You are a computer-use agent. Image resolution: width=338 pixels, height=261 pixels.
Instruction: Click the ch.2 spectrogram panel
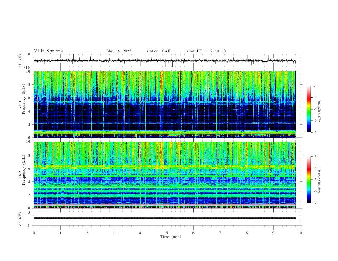tap(165, 175)
